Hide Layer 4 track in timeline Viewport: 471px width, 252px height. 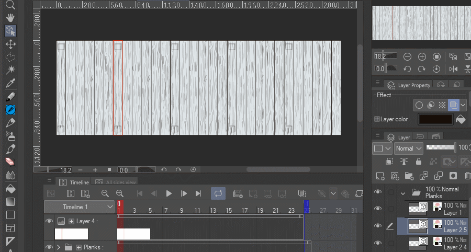(49, 221)
